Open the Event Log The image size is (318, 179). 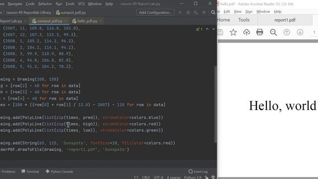[198, 172]
